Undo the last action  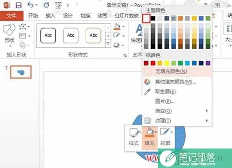[x=30, y=5]
